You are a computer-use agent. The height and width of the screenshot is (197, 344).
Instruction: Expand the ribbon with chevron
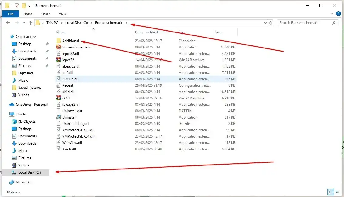tap(332, 14)
